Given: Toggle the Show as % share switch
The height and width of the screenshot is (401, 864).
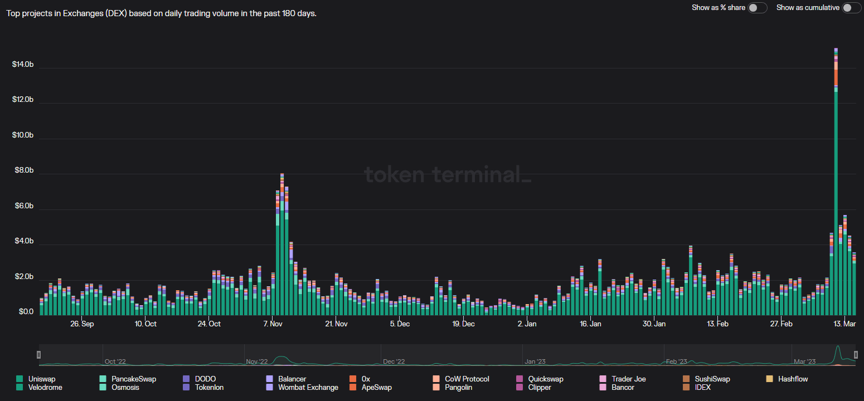Looking at the screenshot, I should pos(758,8).
